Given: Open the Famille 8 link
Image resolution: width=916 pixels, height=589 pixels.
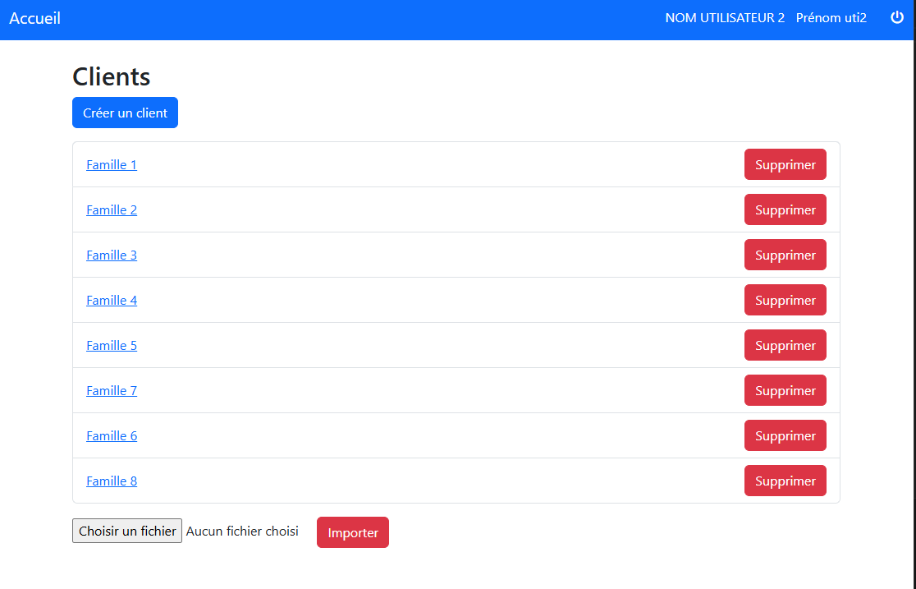Looking at the screenshot, I should [112, 481].
